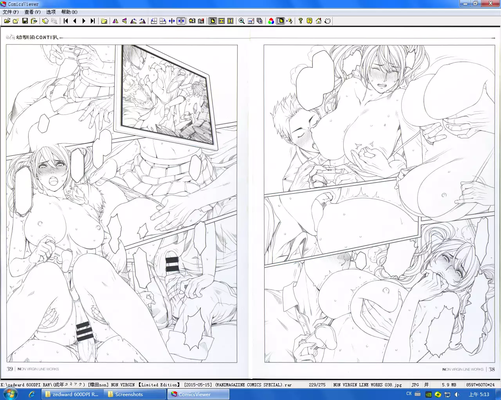Screen dimensions: 501x400
Task: Toggle fit-to-height view mode button
Action: point(231,21)
